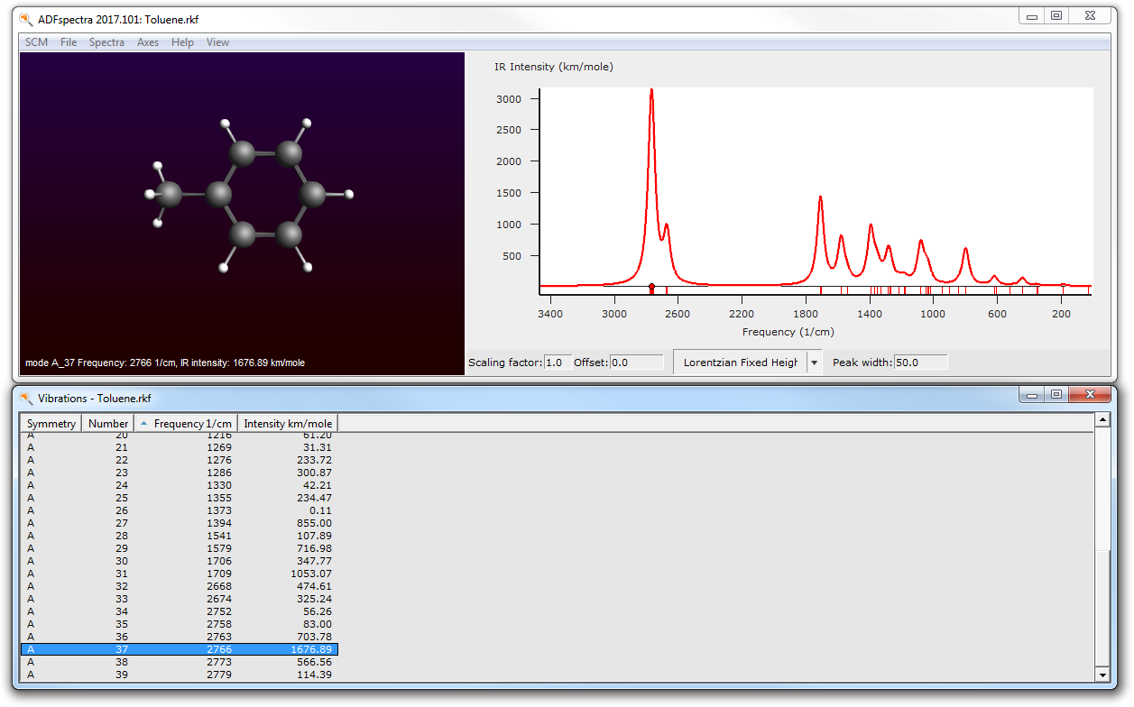Minimize the ADFspectra main window
The image size is (1134, 707).
point(1031,16)
